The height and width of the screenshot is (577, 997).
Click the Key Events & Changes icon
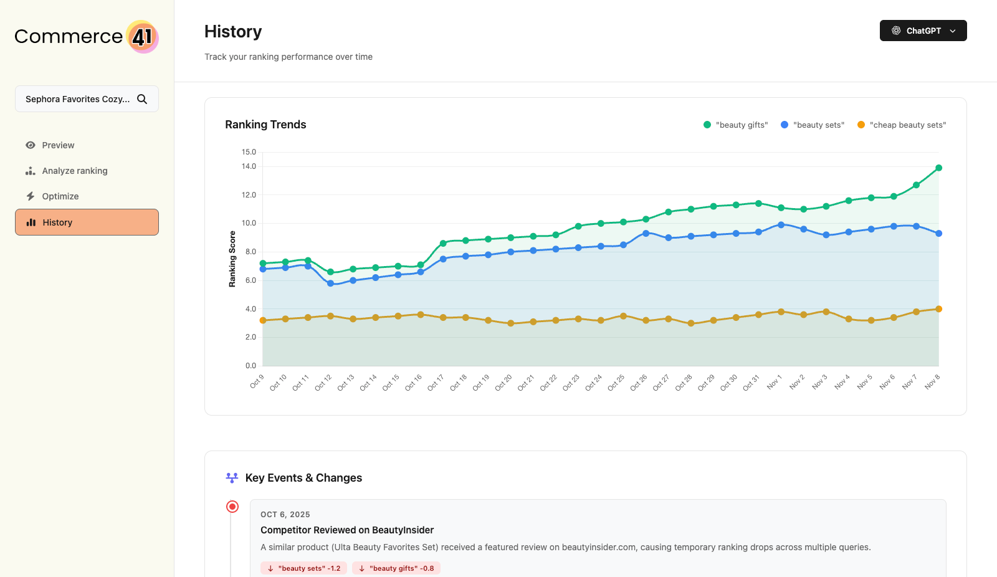232,477
